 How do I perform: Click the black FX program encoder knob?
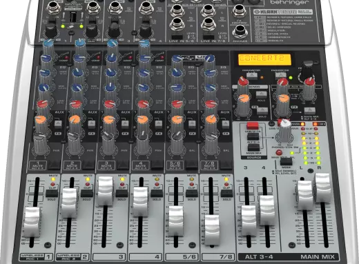pyautogui.click(x=307, y=69)
